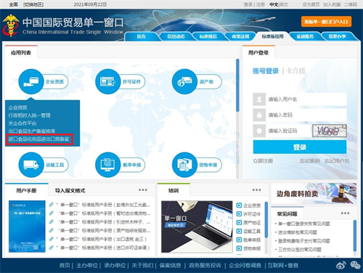Screen dimensions: 363x273
Task: Click paperclip icon beside 暂时进出境货物 manual
Action: point(51,213)
